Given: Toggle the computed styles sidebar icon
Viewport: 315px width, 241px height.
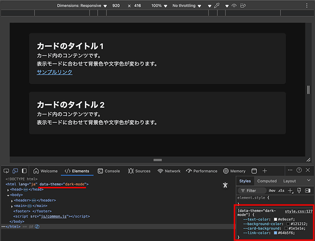Looking at the screenshot, I should (307, 191).
